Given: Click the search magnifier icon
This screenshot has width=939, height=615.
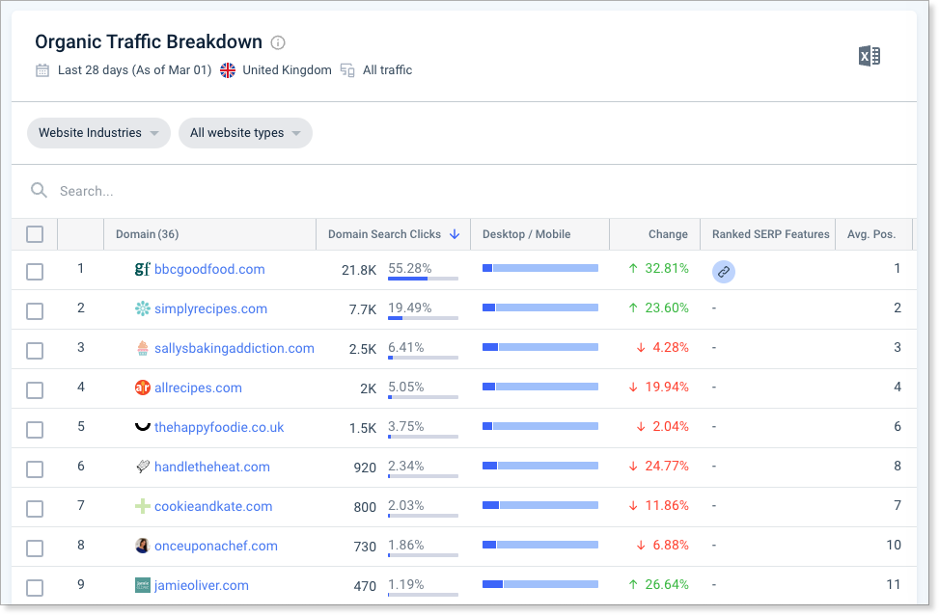Looking at the screenshot, I should [x=39, y=190].
